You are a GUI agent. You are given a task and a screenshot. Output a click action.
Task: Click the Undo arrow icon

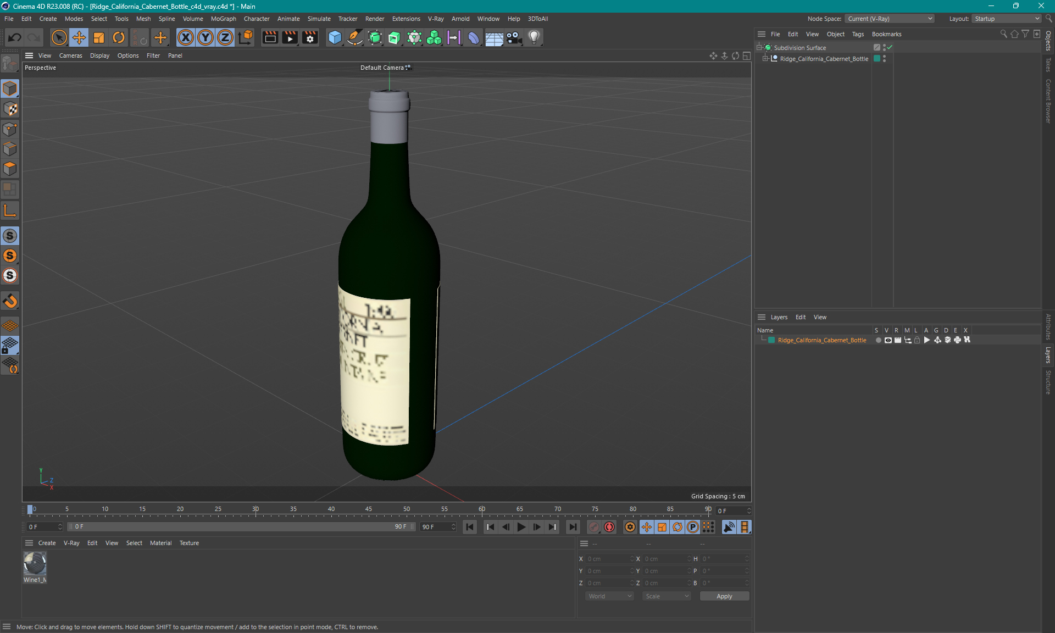point(15,37)
